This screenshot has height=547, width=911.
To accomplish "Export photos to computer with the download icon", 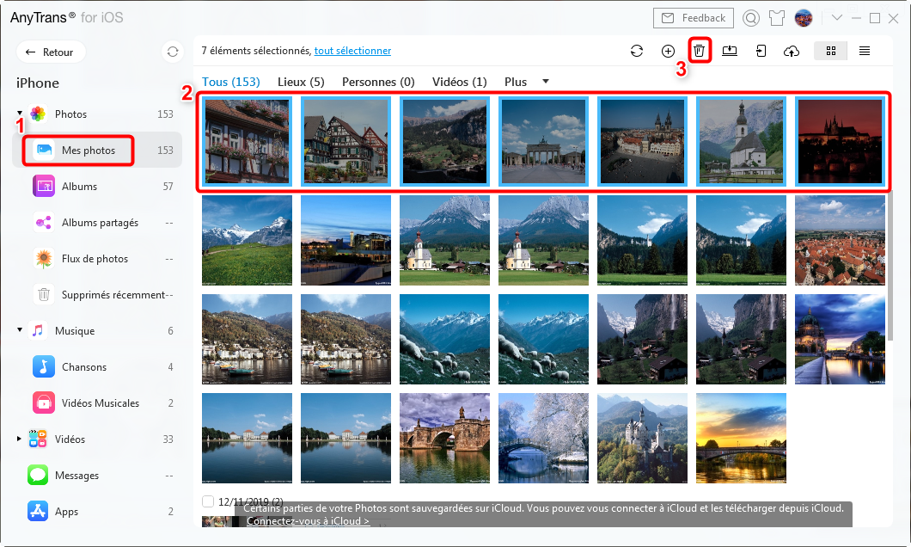I will point(730,51).
